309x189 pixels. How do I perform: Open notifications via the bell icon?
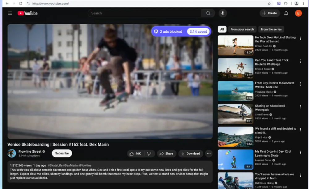[x=286, y=13]
